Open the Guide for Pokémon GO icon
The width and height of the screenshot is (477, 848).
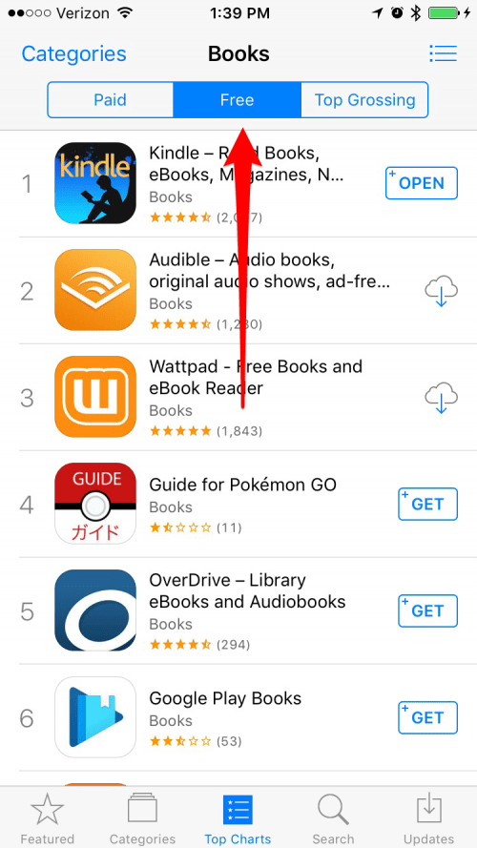[95, 504]
